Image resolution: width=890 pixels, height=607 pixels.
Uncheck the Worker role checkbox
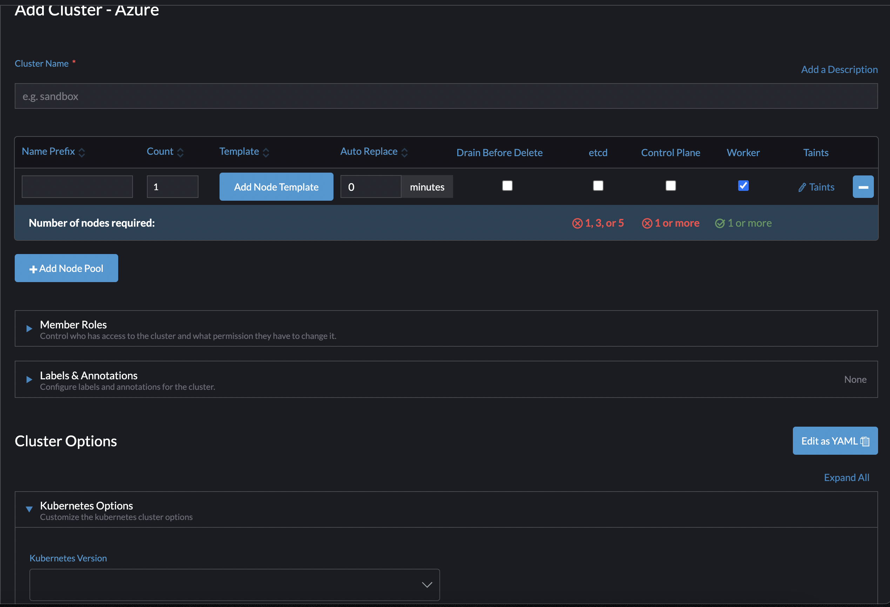click(743, 186)
